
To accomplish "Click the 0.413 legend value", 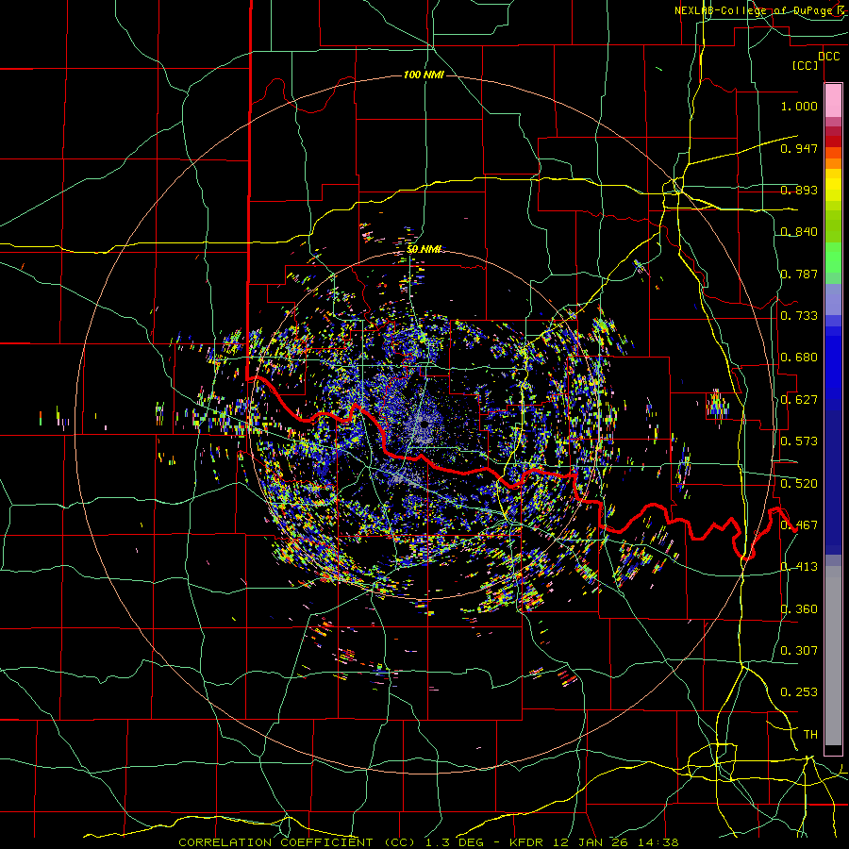I will [799, 567].
